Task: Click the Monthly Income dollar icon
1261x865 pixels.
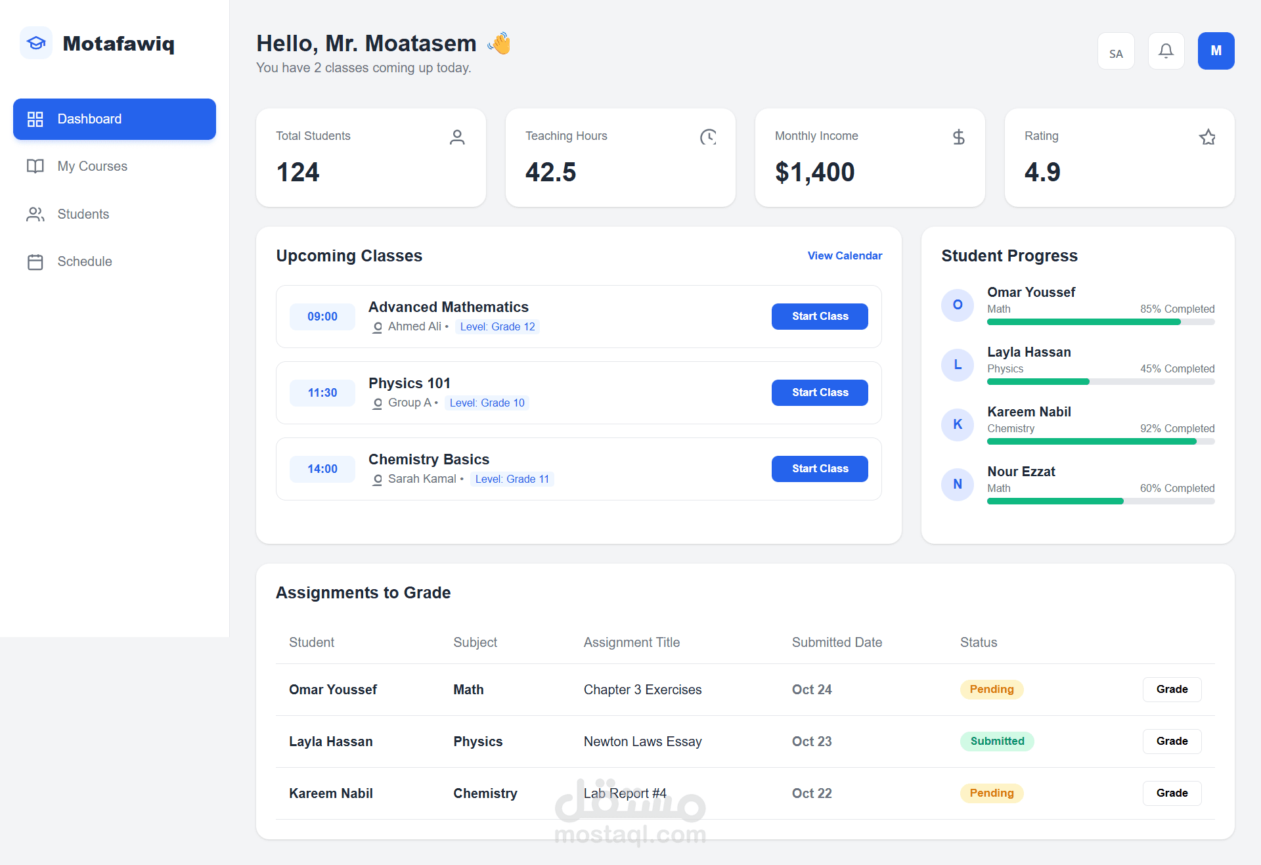Action: [x=958, y=137]
